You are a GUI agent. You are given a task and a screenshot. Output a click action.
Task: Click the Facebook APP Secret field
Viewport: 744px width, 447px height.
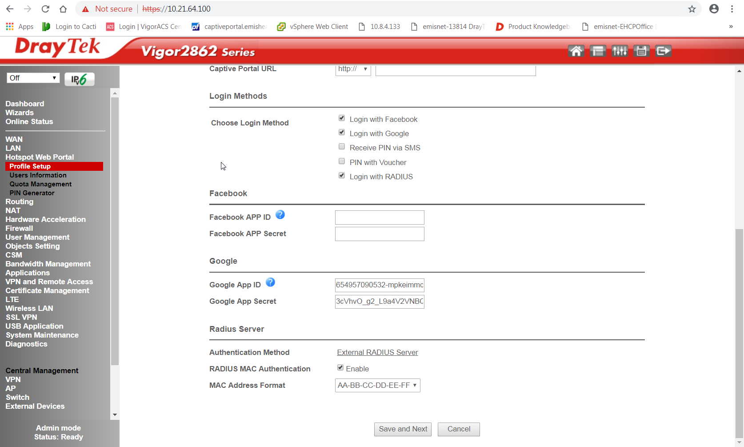[x=380, y=234]
